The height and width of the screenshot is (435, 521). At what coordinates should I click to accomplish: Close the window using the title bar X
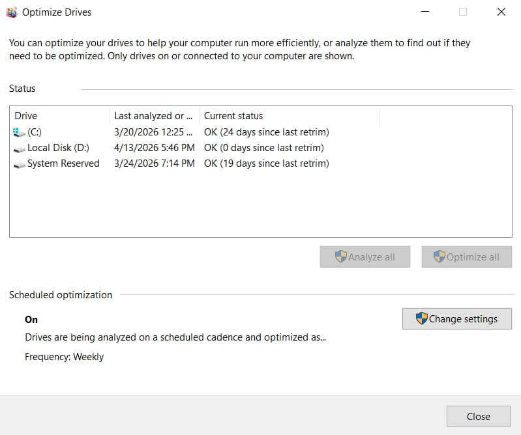[x=501, y=12]
